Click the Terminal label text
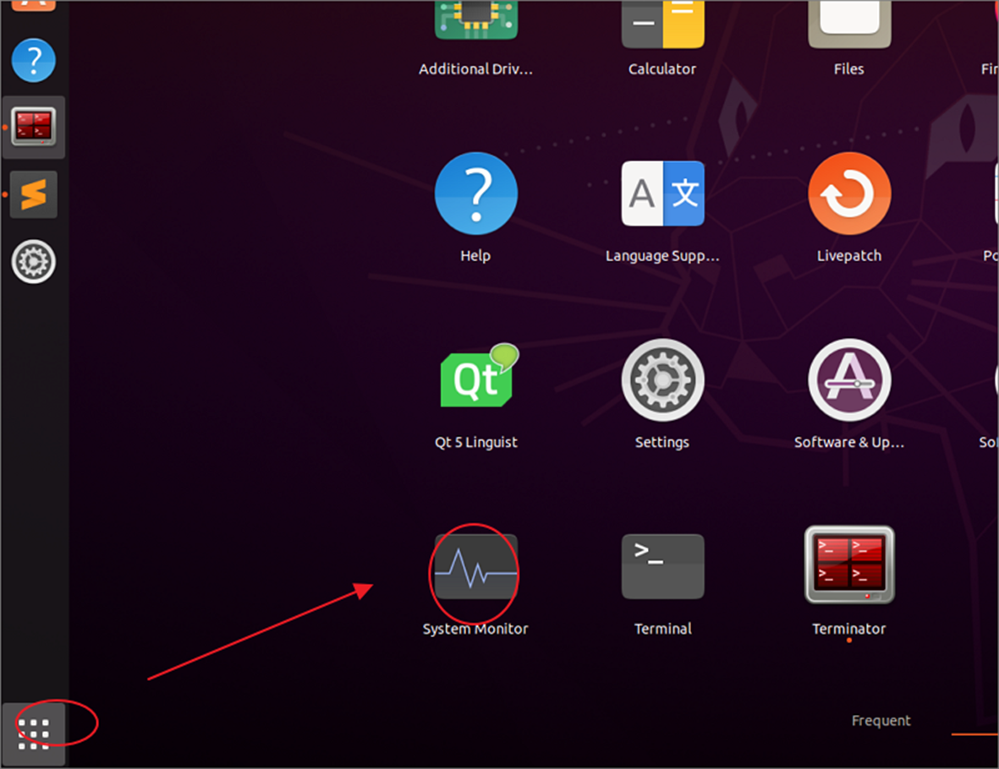 [x=662, y=629]
